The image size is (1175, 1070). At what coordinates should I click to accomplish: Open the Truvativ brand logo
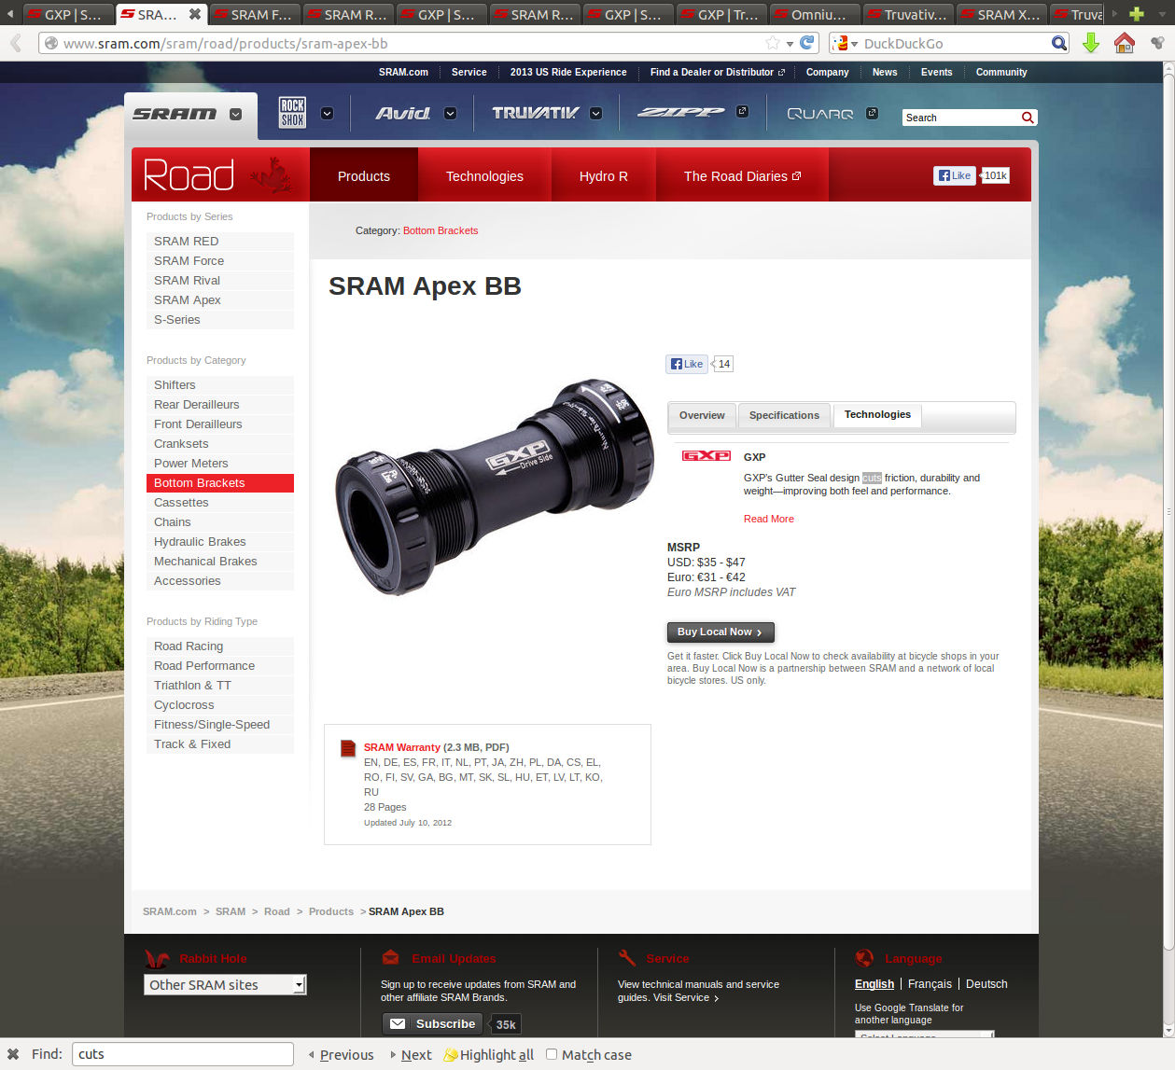[x=536, y=114]
